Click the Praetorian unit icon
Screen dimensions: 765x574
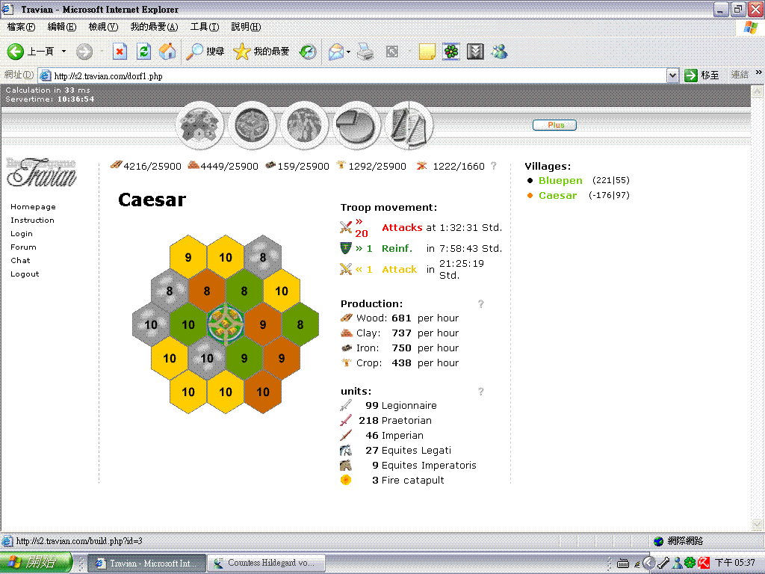(x=346, y=420)
